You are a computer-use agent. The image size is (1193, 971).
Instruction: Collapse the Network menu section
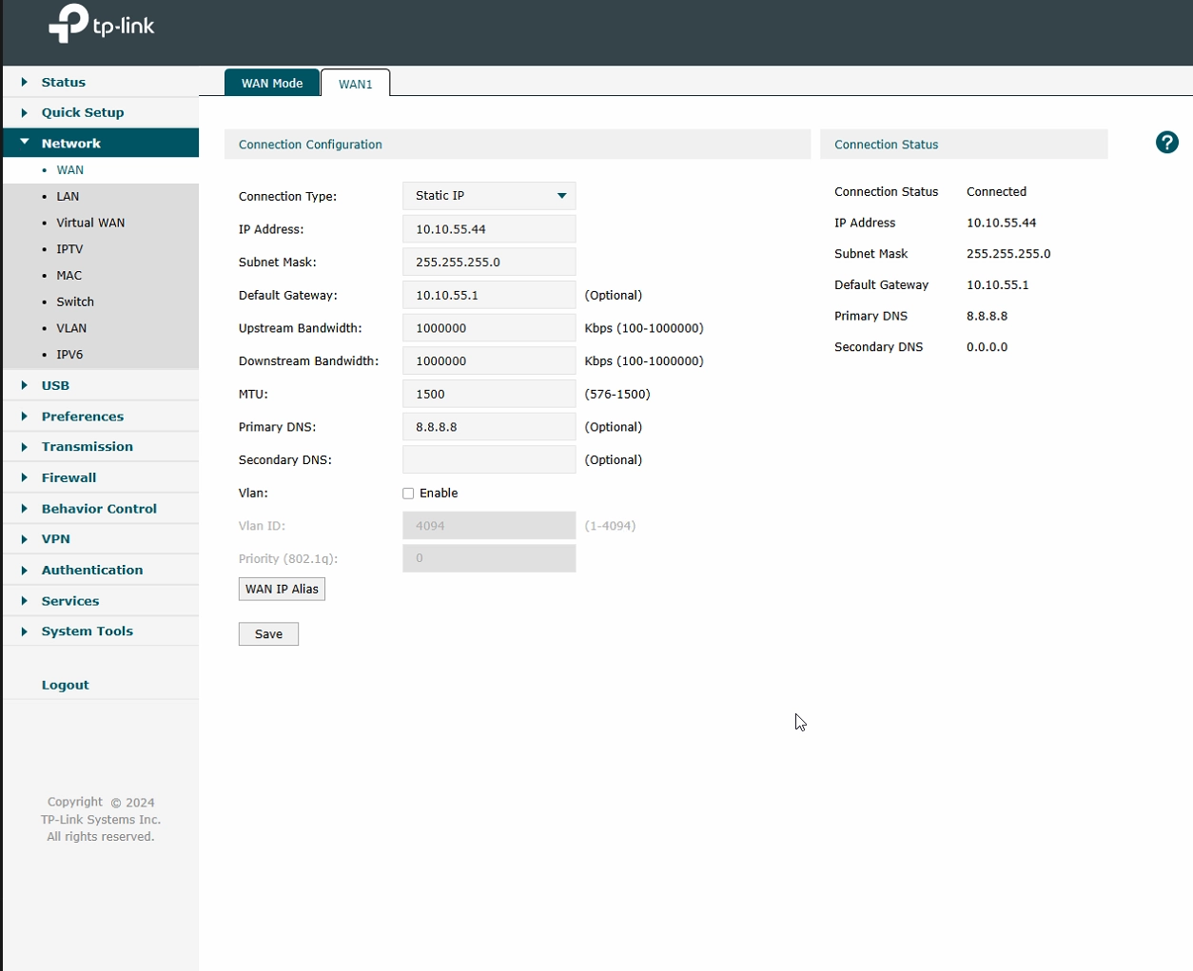click(x=70, y=144)
